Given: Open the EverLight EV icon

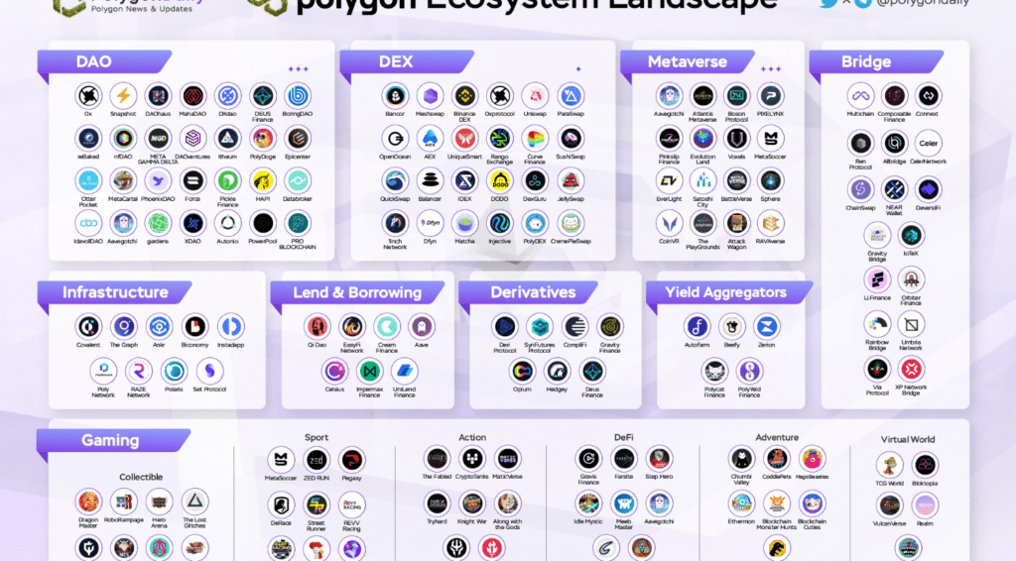Looking at the screenshot, I should pos(669,181).
